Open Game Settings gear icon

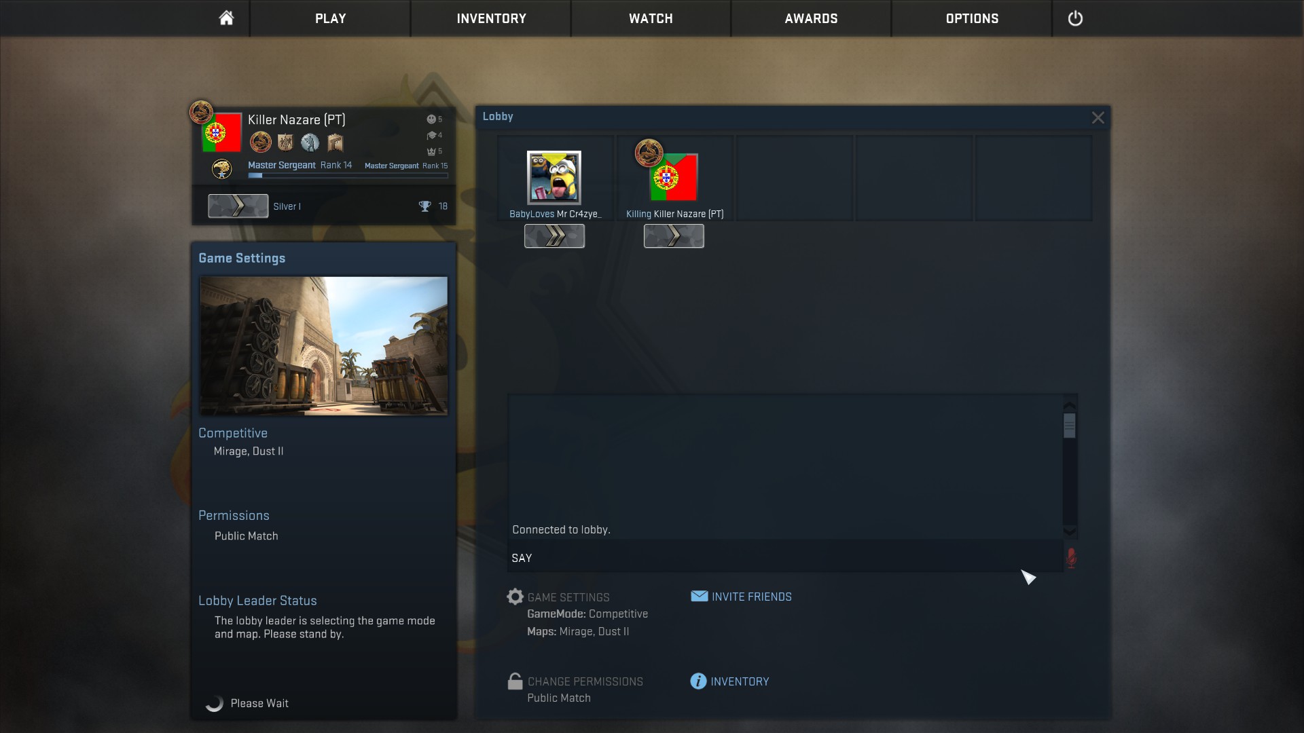click(515, 597)
